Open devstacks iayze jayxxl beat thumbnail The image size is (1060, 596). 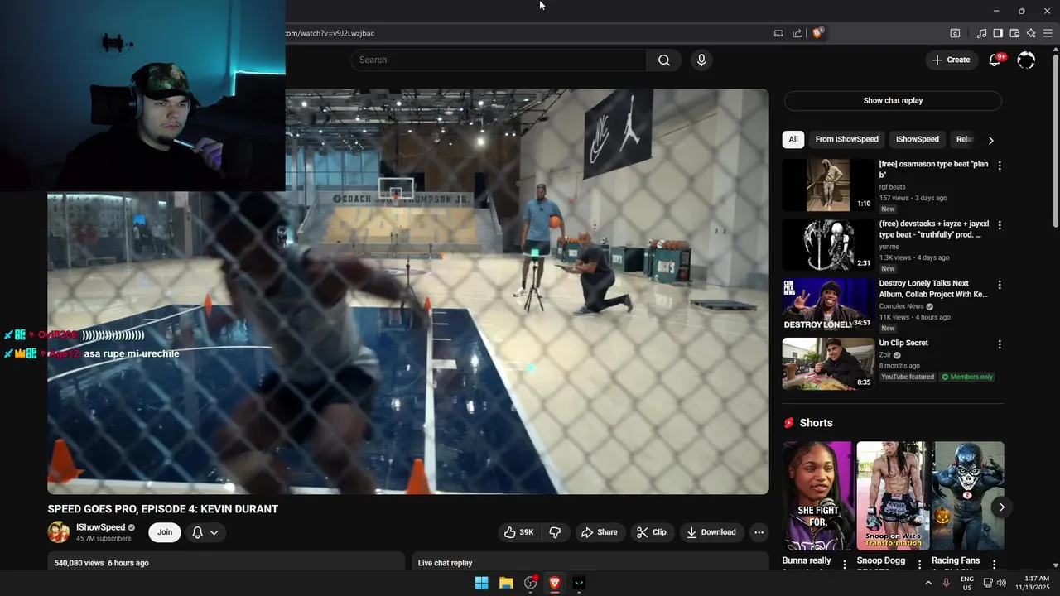tap(828, 245)
